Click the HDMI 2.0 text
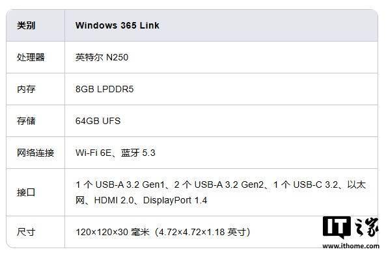 pyautogui.click(x=114, y=200)
